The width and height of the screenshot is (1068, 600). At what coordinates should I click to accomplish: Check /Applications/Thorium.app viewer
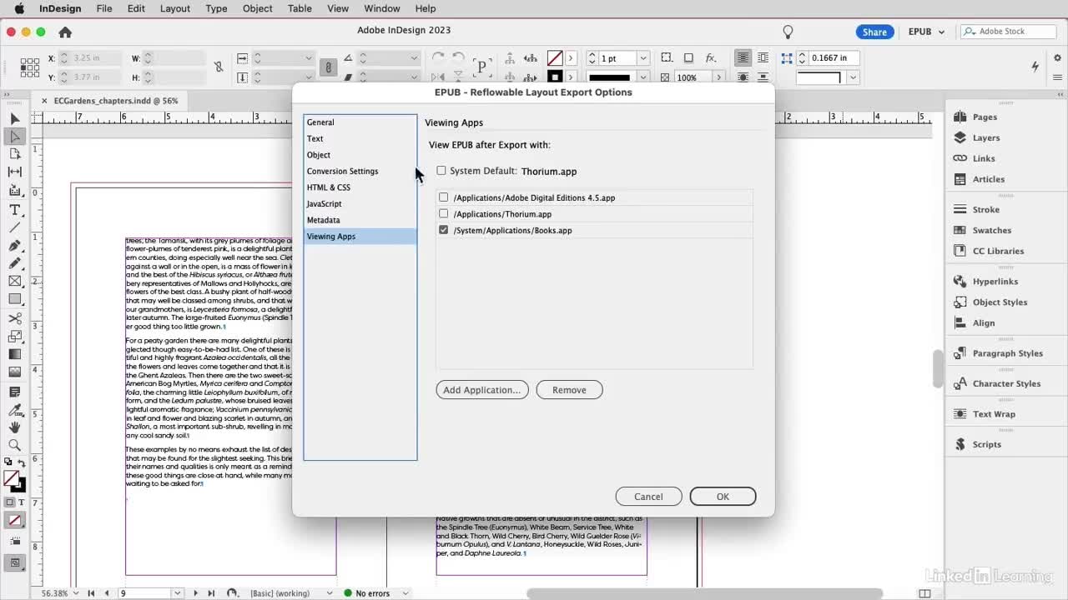444,214
